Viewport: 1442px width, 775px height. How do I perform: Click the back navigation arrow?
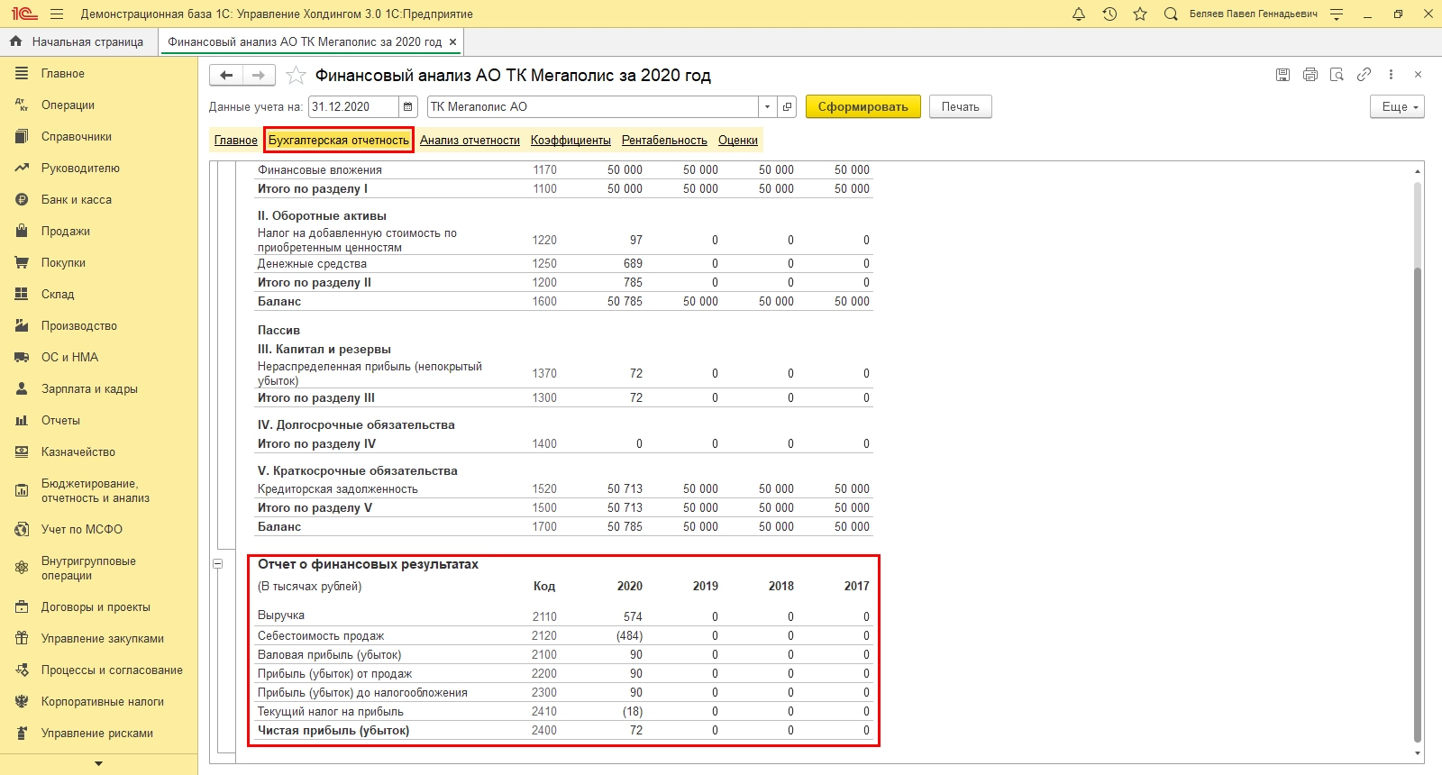tap(227, 76)
